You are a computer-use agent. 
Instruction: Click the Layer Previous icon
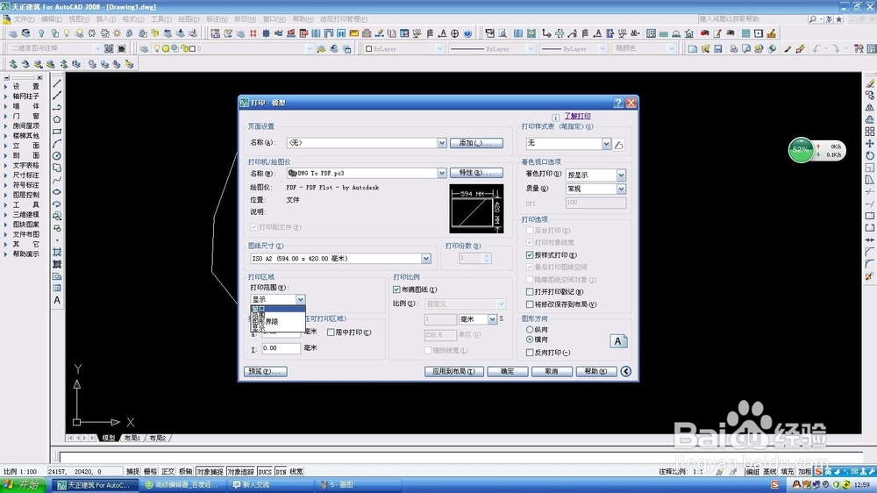(334, 48)
